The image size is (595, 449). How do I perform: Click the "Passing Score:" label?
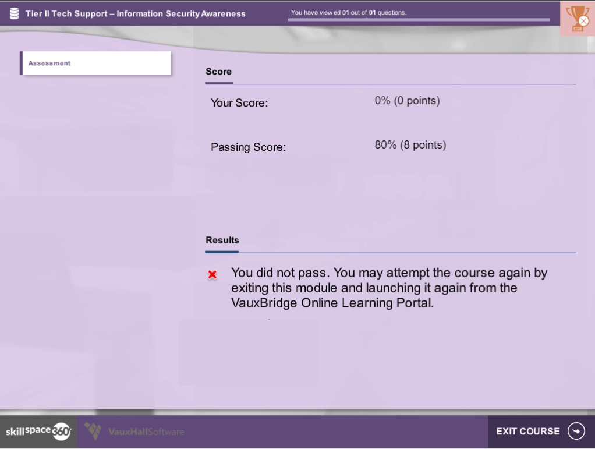point(248,147)
